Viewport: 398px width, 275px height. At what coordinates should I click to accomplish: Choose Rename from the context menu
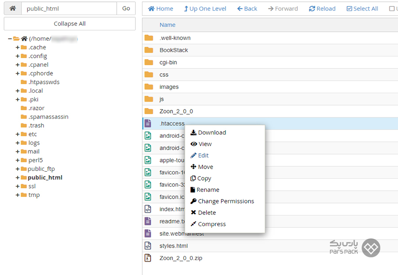(205, 189)
